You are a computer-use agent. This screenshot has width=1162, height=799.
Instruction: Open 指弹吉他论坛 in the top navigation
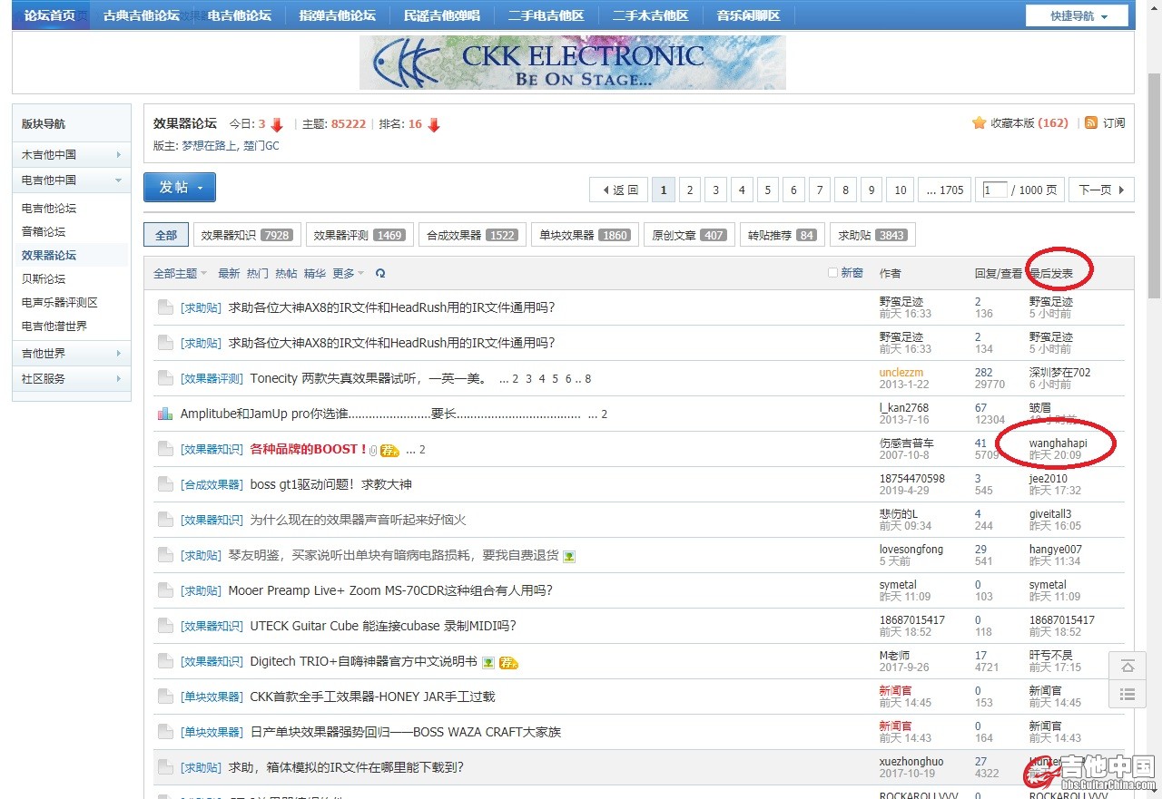click(338, 15)
